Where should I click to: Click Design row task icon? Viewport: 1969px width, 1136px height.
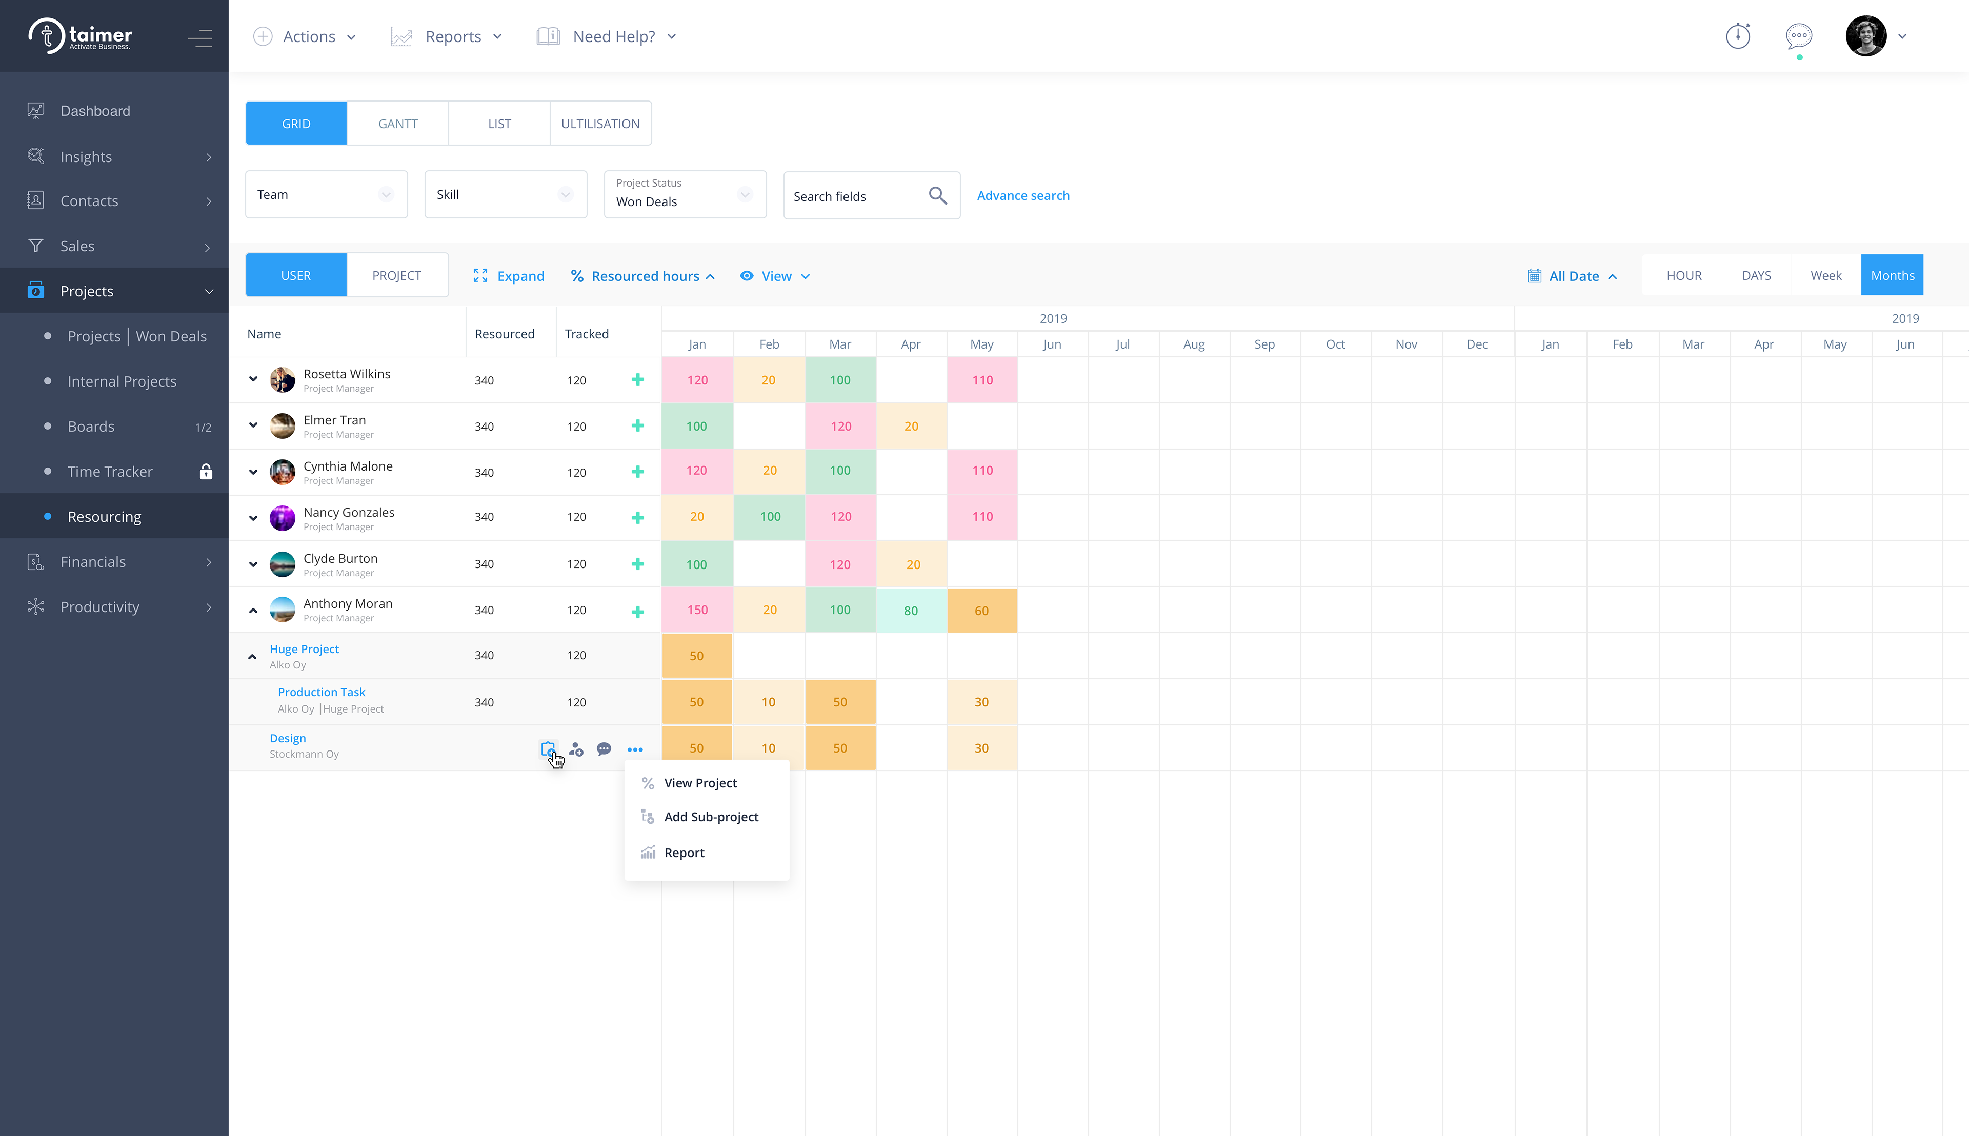click(x=548, y=749)
